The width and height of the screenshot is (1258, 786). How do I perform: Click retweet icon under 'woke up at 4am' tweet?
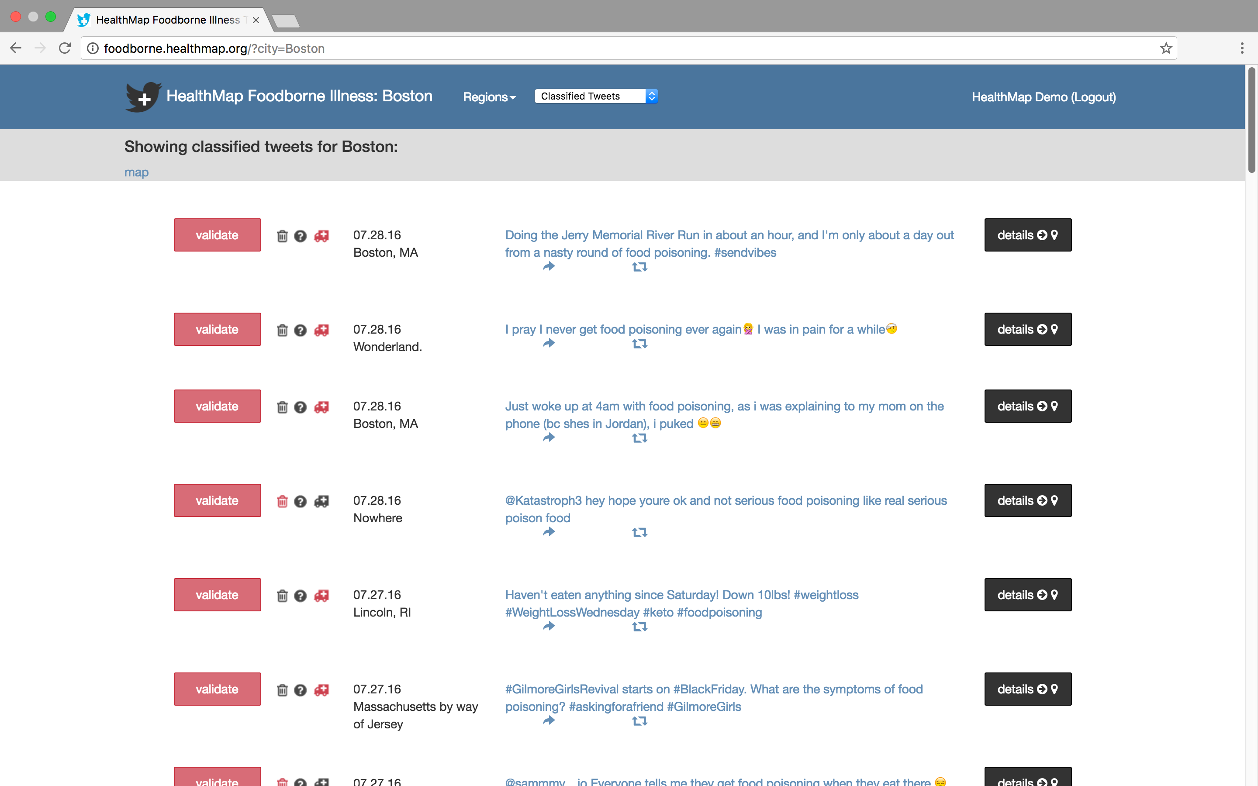point(640,438)
